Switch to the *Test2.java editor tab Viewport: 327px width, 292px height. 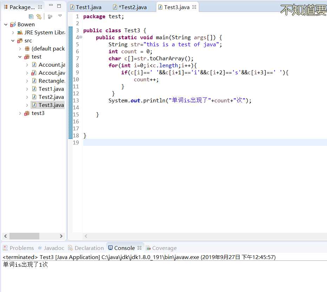(x=132, y=7)
